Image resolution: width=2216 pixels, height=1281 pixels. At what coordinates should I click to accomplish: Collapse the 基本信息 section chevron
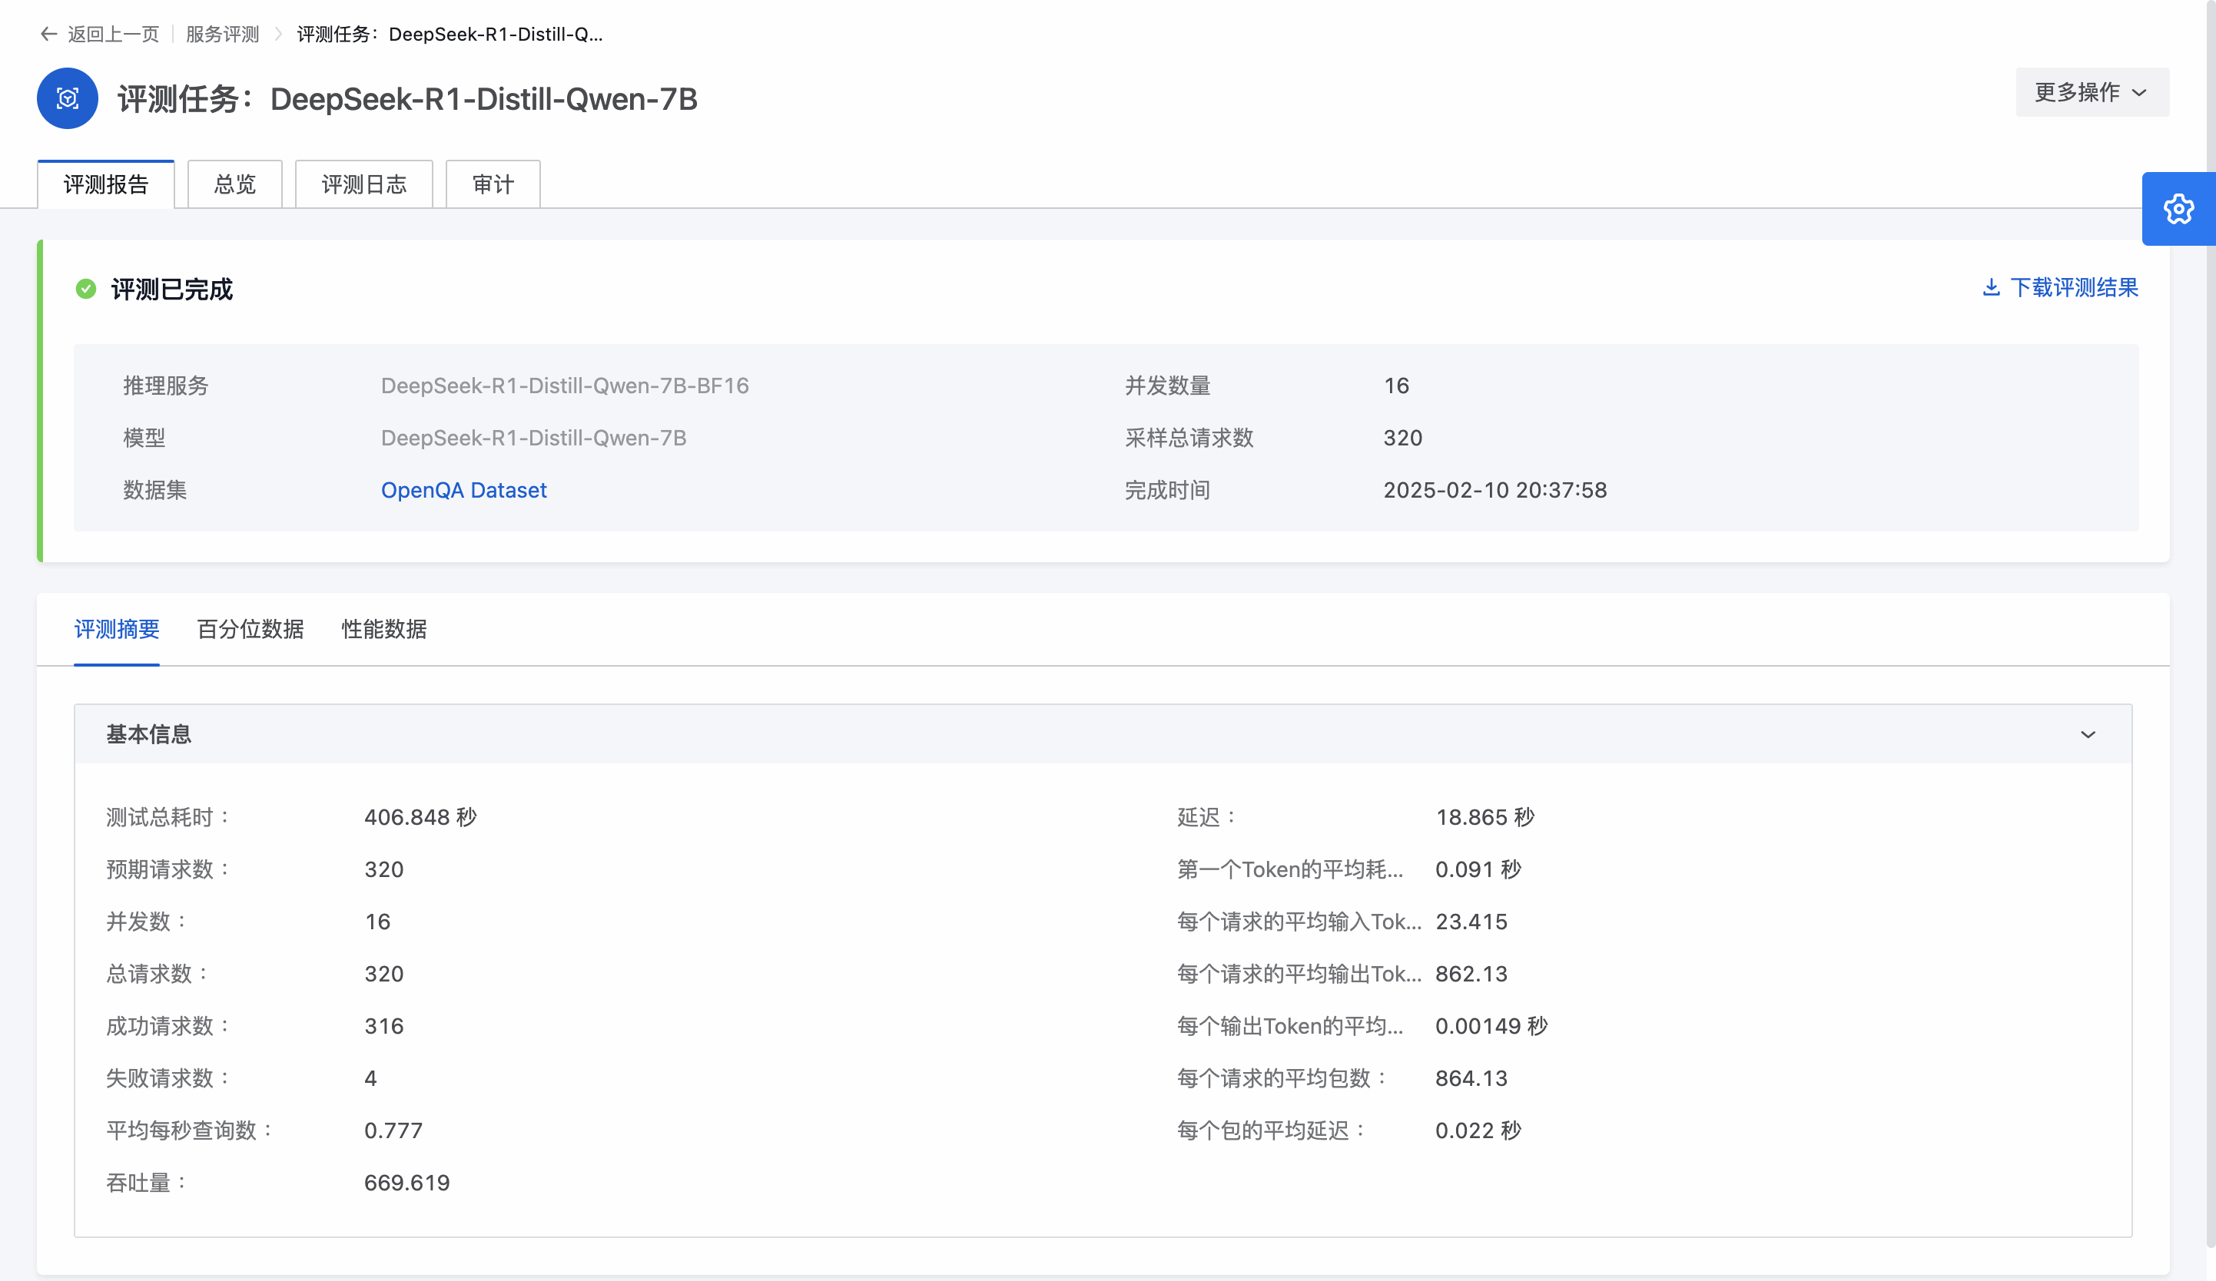[2088, 734]
